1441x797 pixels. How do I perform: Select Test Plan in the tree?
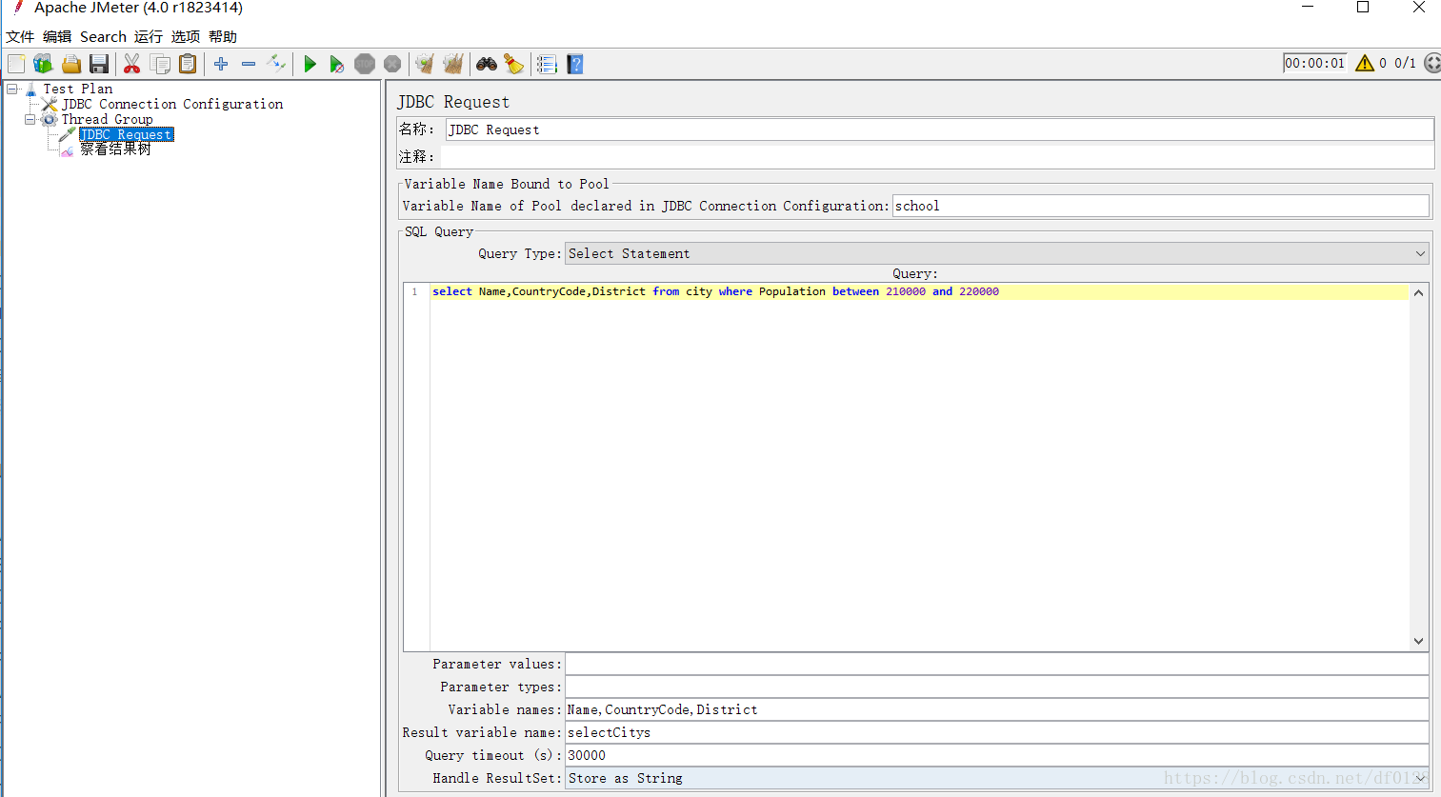pyautogui.click(x=77, y=89)
